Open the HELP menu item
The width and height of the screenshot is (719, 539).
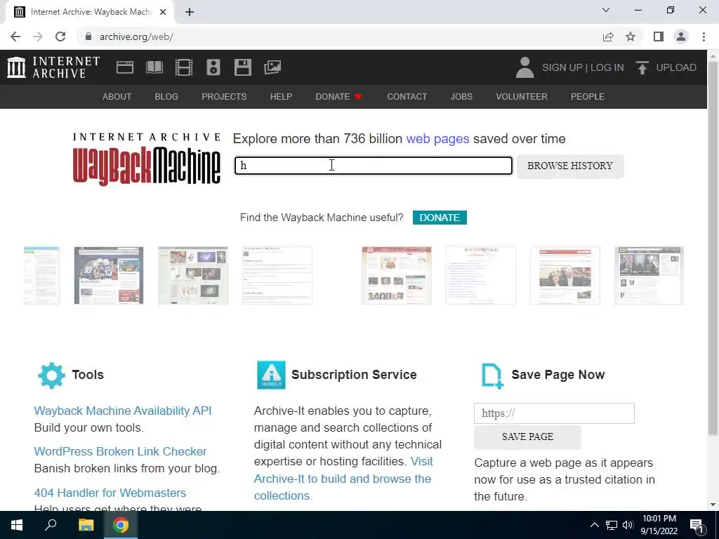281,97
